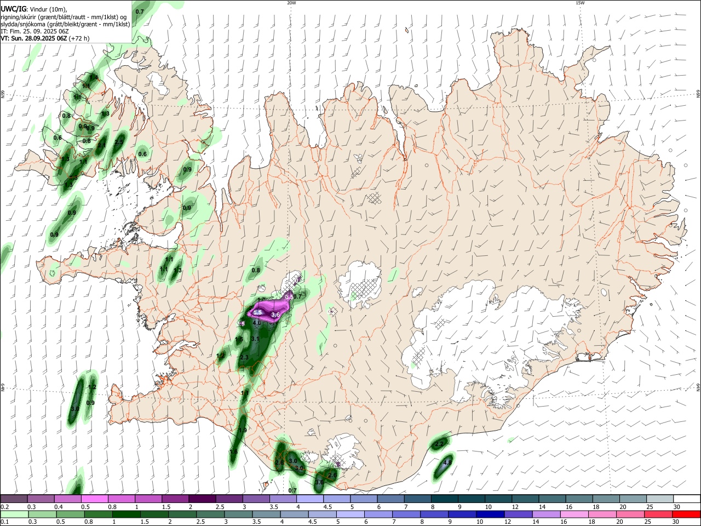This screenshot has height=526, width=701.
Task: Click the 'VT: Sun. 28.09.2025 06Z' valid time line
Action: [x=33, y=38]
